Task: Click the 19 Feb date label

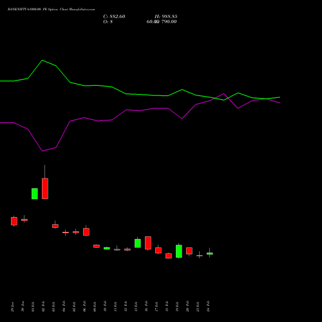Action: point(177,307)
